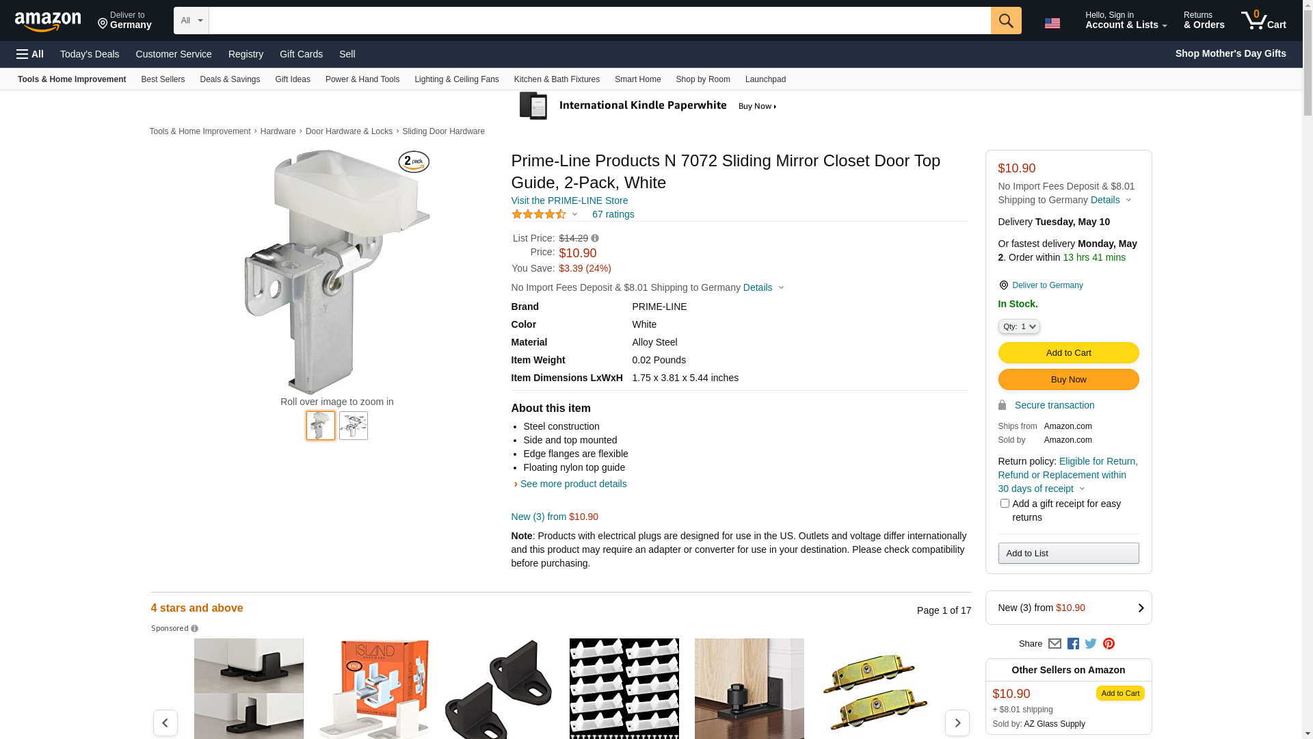
Task: Share product on Facebook
Action: [x=1073, y=644]
